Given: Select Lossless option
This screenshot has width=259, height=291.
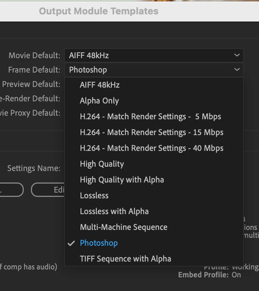Looking at the screenshot, I should pos(154,195).
